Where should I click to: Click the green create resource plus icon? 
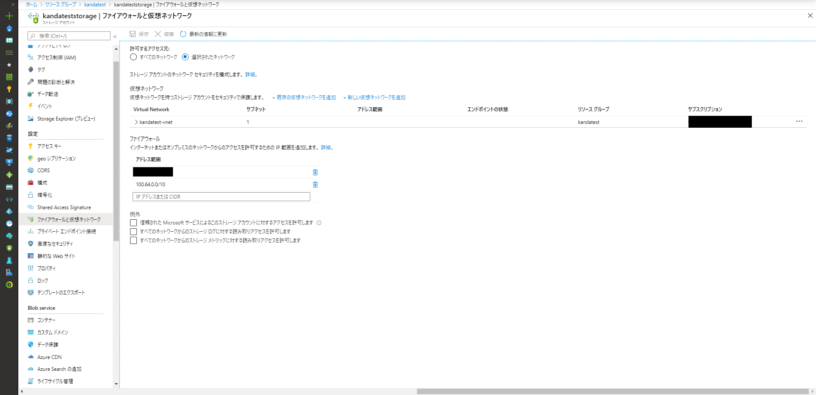(x=9, y=16)
